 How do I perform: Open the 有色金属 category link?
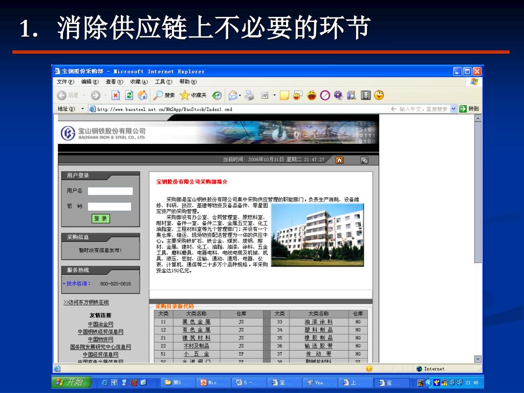196,330
